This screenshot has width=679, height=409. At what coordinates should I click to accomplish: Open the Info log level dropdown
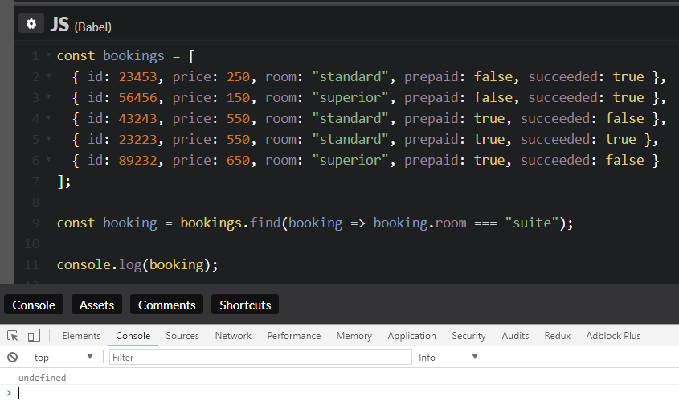click(x=448, y=357)
